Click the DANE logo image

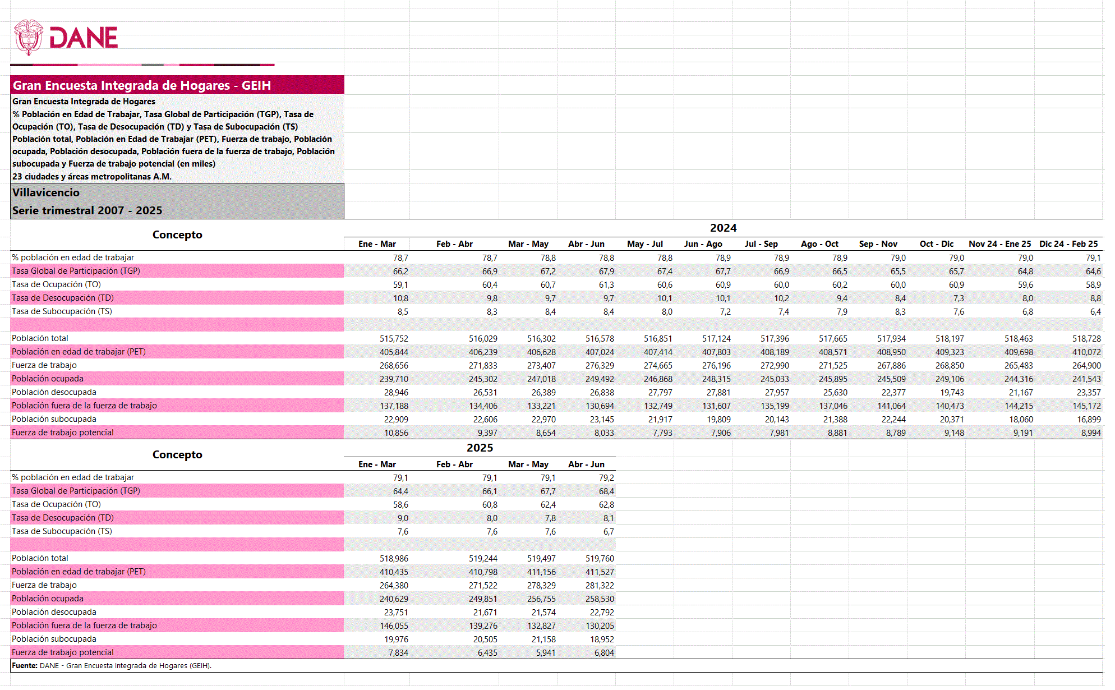[66, 38]
